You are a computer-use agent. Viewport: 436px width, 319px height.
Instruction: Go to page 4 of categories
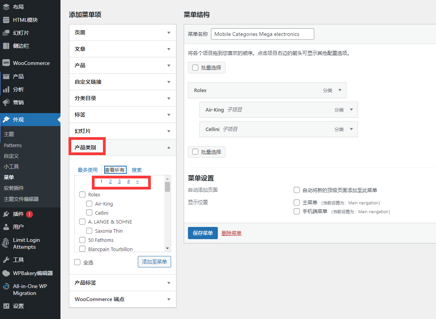(129, 181)
